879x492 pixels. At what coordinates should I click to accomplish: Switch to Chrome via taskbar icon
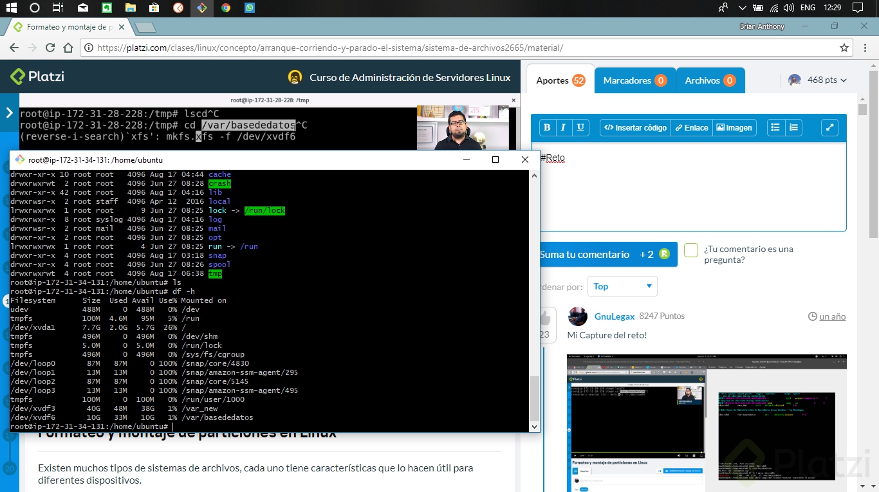click(225, 8)
